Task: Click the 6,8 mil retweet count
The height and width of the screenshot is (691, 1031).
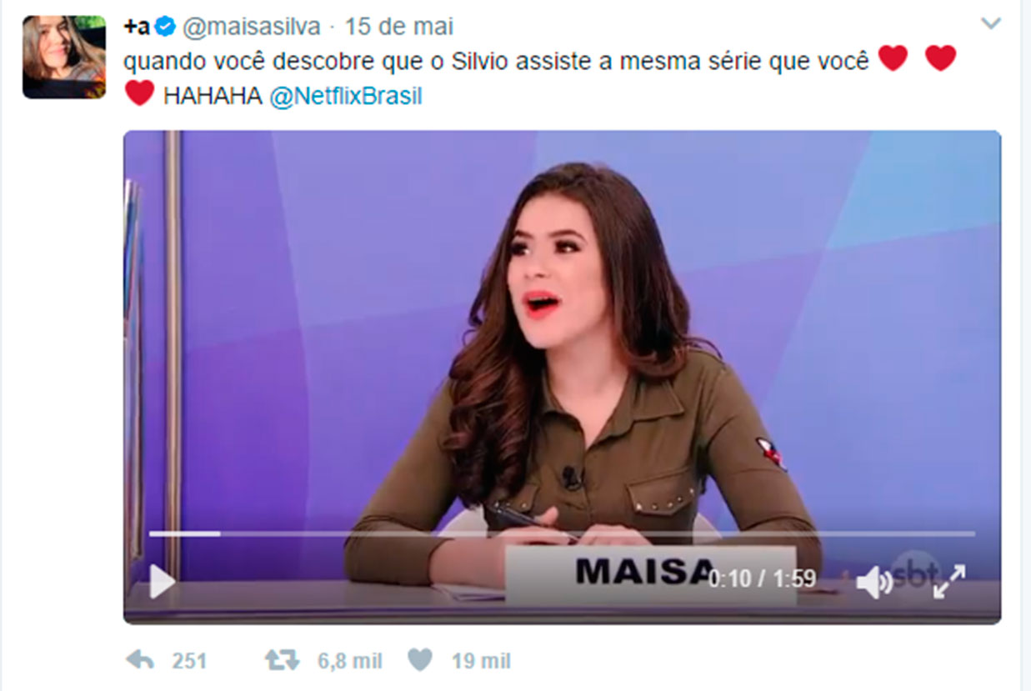Action: click(x=350, y=662)
